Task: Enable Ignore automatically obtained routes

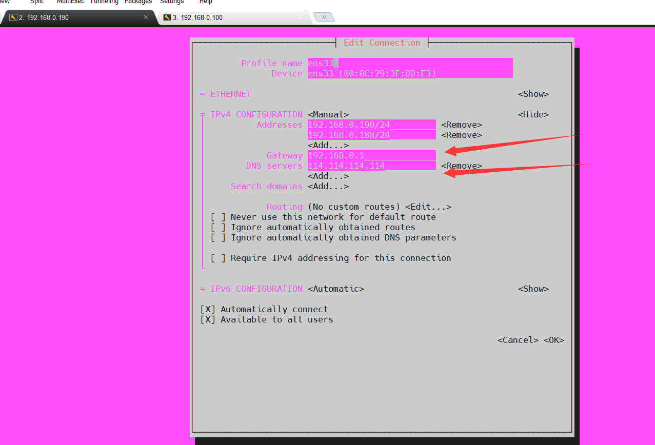Action: 218,227
